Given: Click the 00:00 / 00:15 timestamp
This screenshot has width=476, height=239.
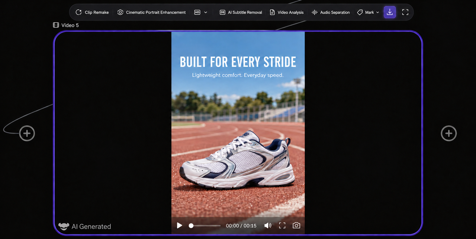Looking at the screenshot, I should (x=241, y=226).
